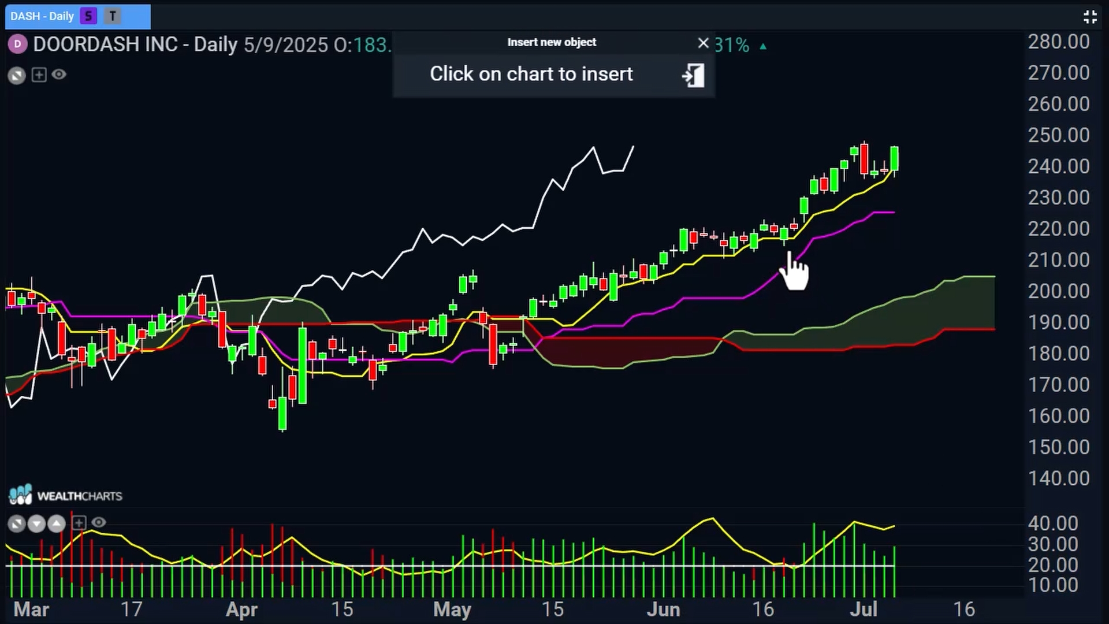The image size is (1109, 624).
Task: Close the Insert new object popup
Action: point(703,43)
